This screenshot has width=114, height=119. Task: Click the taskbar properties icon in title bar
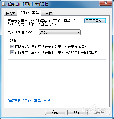[4, 4]
